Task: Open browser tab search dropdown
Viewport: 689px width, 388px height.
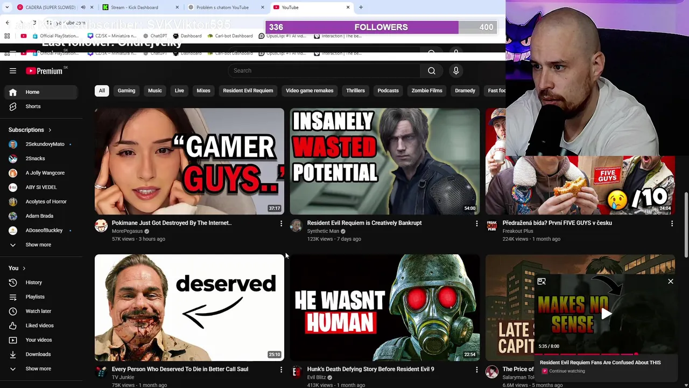Action: [7, 8]
